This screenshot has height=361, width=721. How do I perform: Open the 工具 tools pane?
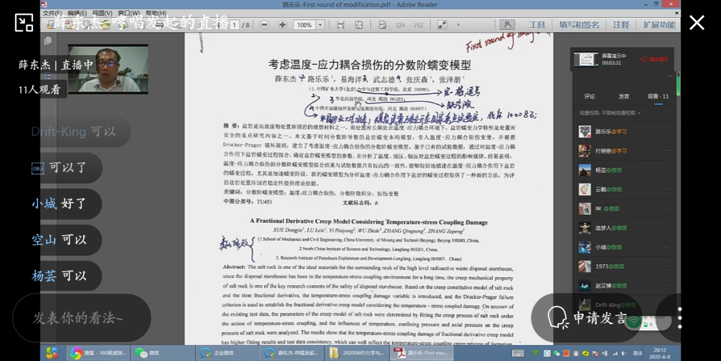click(537, 25)
